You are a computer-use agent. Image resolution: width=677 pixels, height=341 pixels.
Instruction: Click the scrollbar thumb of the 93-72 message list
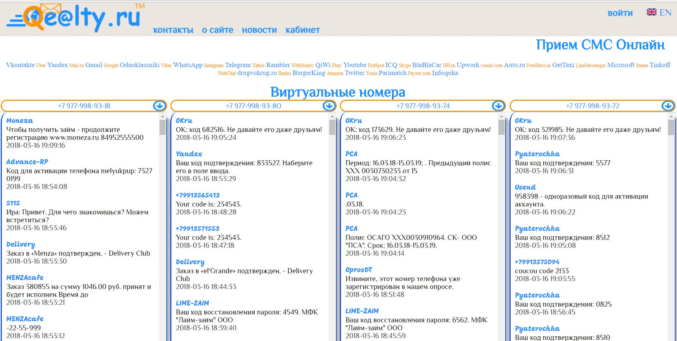(671, 127)
